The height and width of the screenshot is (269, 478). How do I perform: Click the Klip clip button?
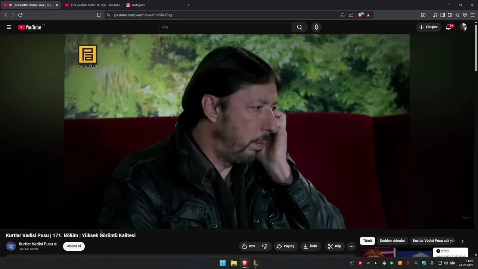[x=335, y=246]
